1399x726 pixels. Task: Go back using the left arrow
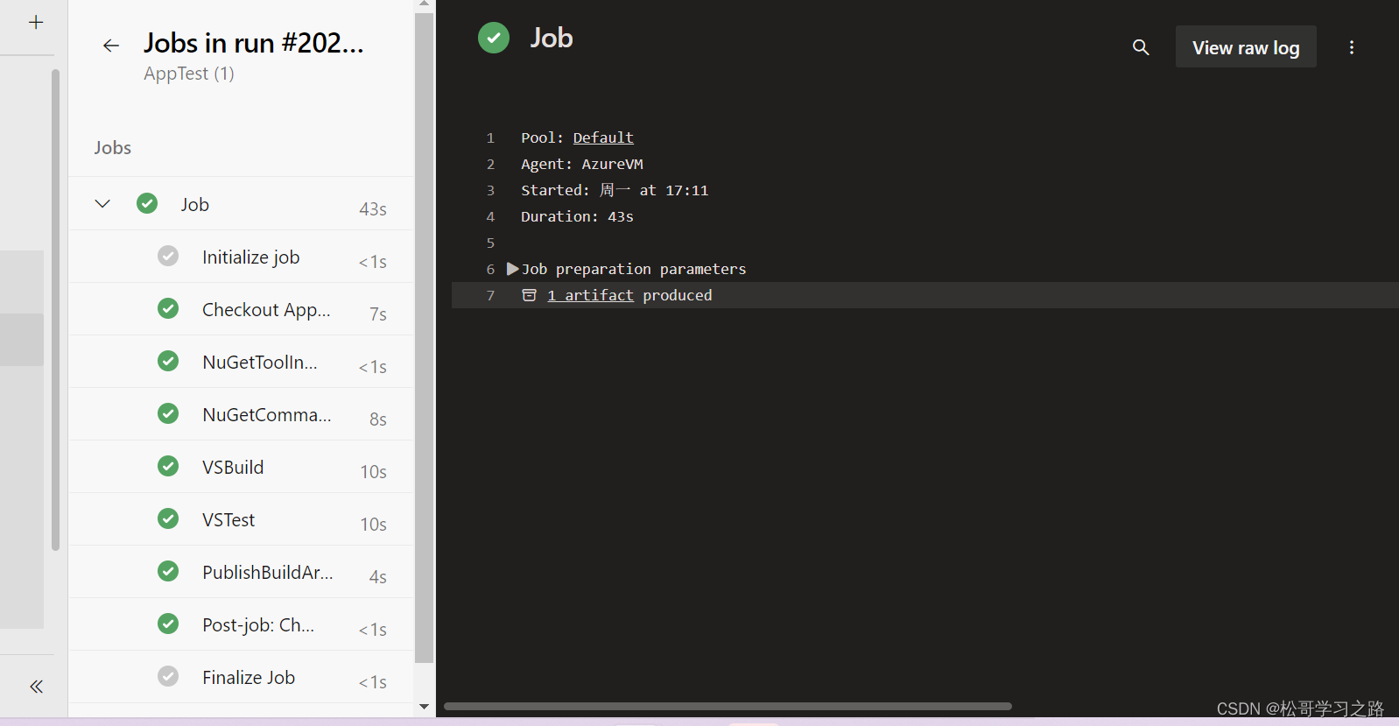(x=110, y=46)
